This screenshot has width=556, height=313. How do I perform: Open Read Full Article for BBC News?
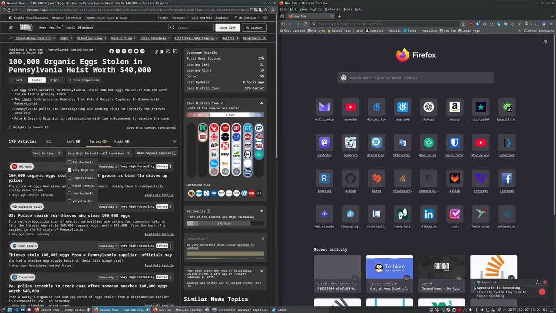click(159, 195)
